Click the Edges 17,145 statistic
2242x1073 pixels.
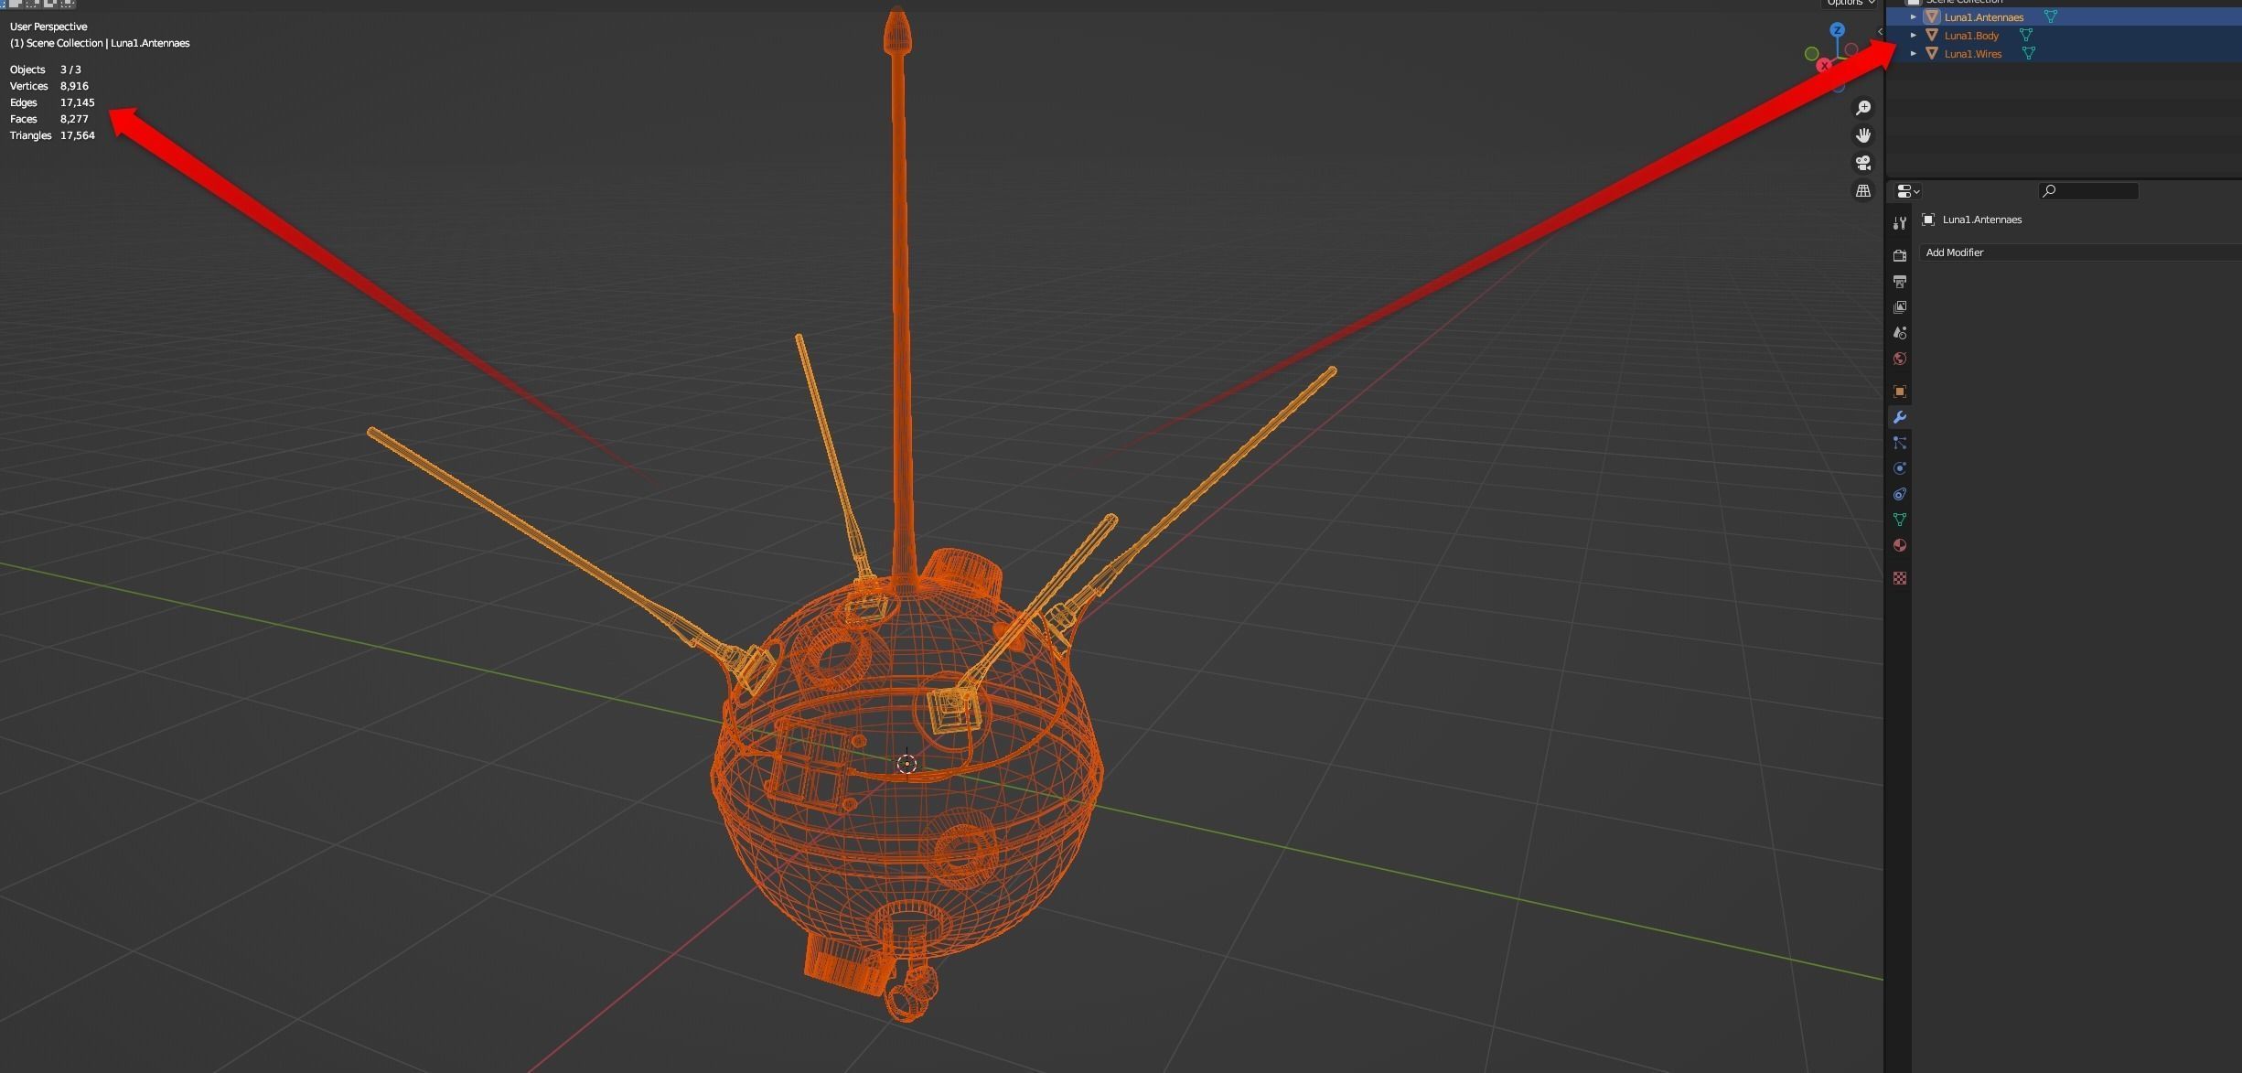pyautogui.click(x=52, y=102)
